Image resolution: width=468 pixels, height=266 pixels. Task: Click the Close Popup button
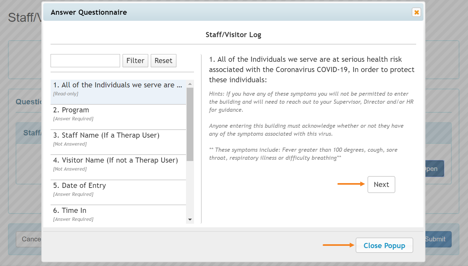coord(384,246)
